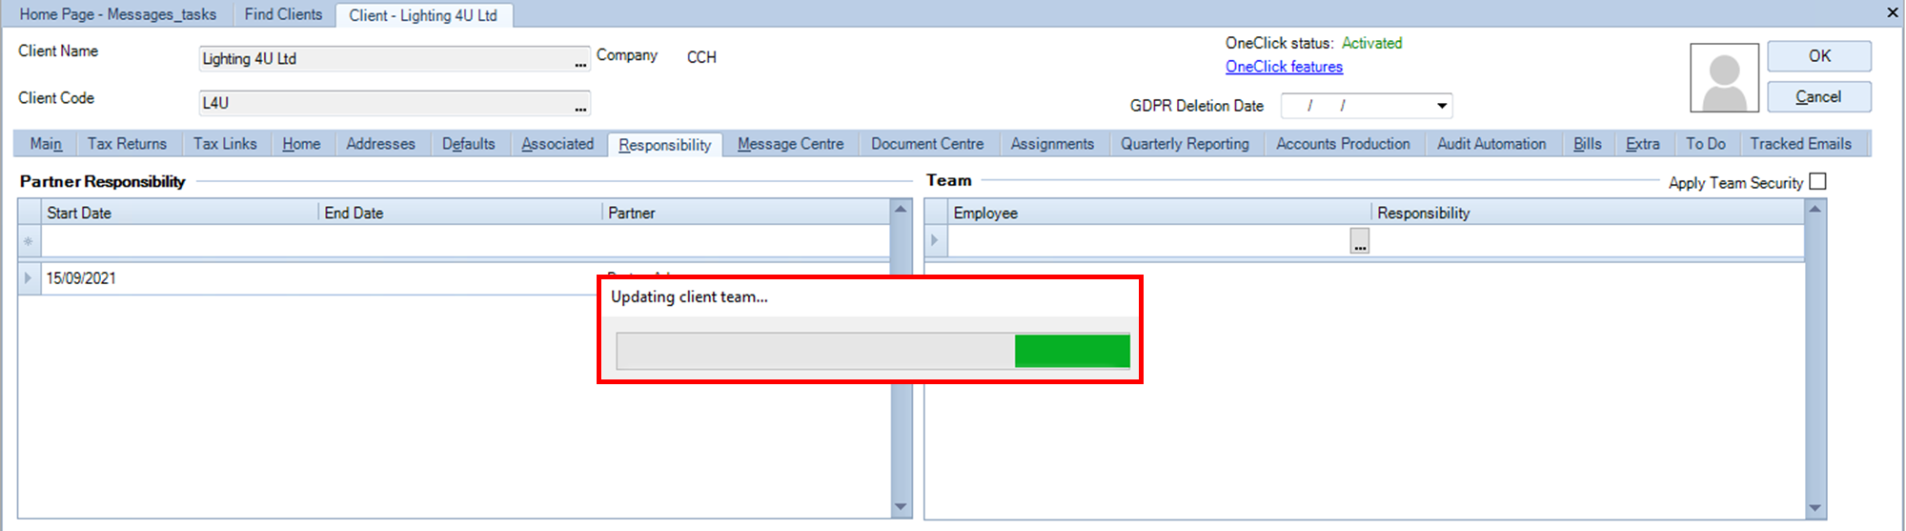Open Associated tab
This screenshot has width=1906, height=531.
[558, 144]
